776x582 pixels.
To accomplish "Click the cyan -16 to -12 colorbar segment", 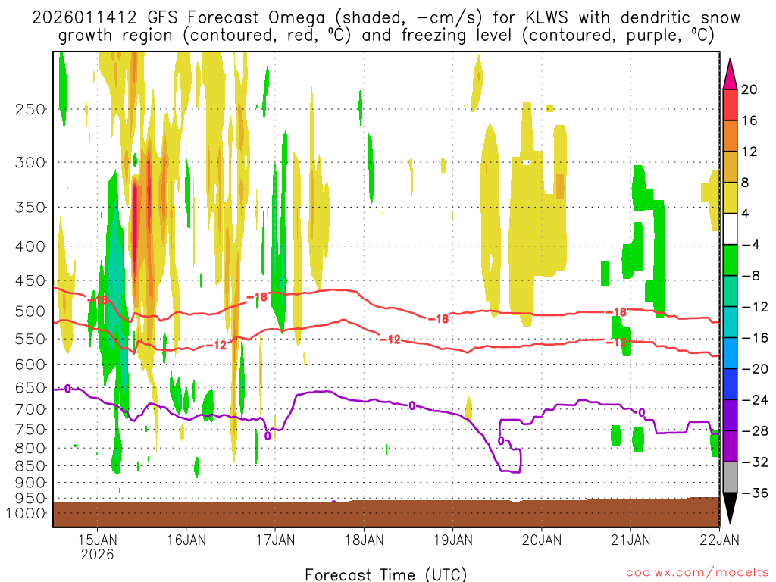I will click(x=730, y=322).
